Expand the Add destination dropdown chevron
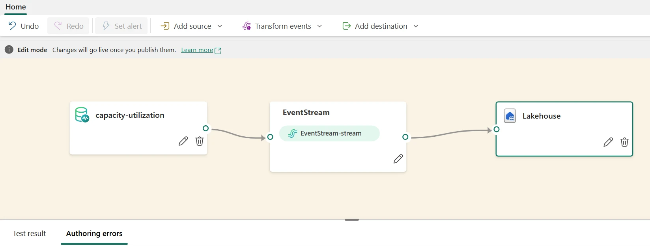 416,26
